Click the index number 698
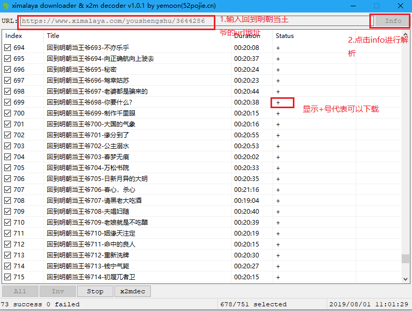This screenshot has width=412, height=311. click(x=19, y=92)
